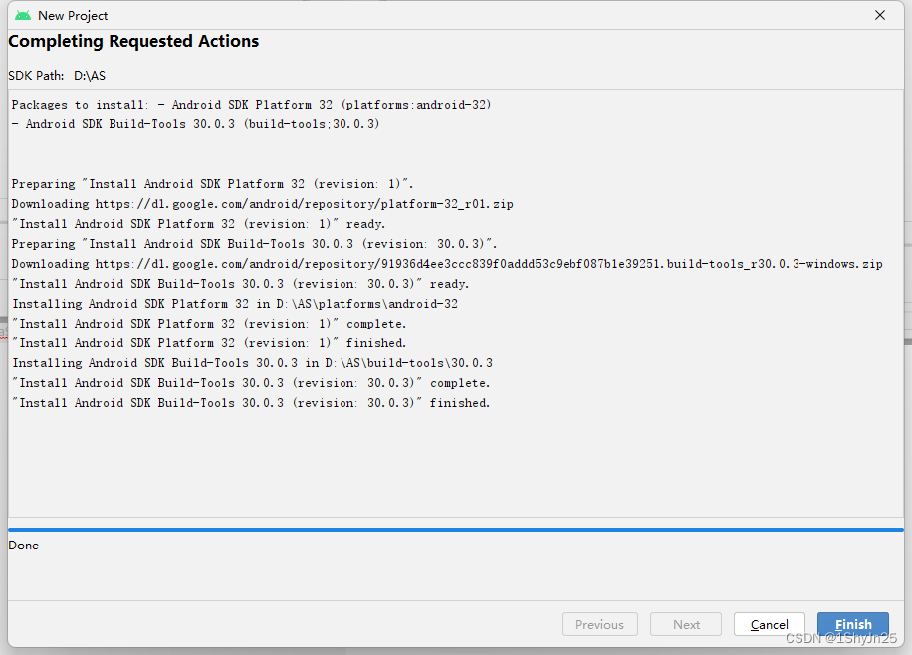Click the Finish button to complete setup
912x655 pixels.
[x=853, y=624]
